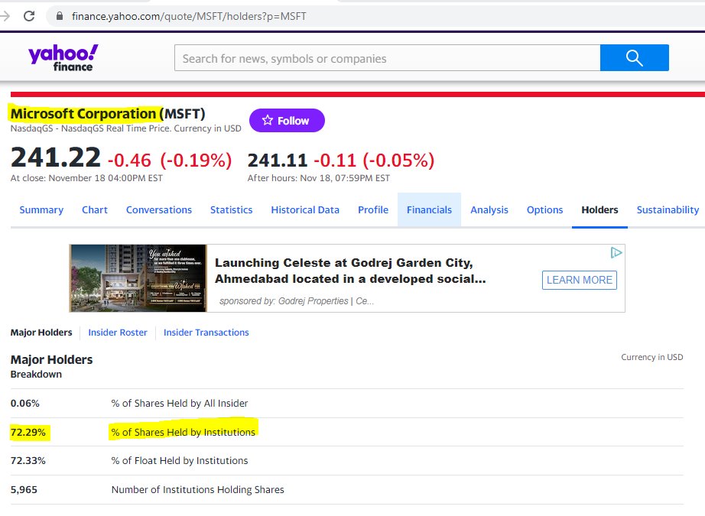Click the 241.22 closing price

[x=55, y=157]
